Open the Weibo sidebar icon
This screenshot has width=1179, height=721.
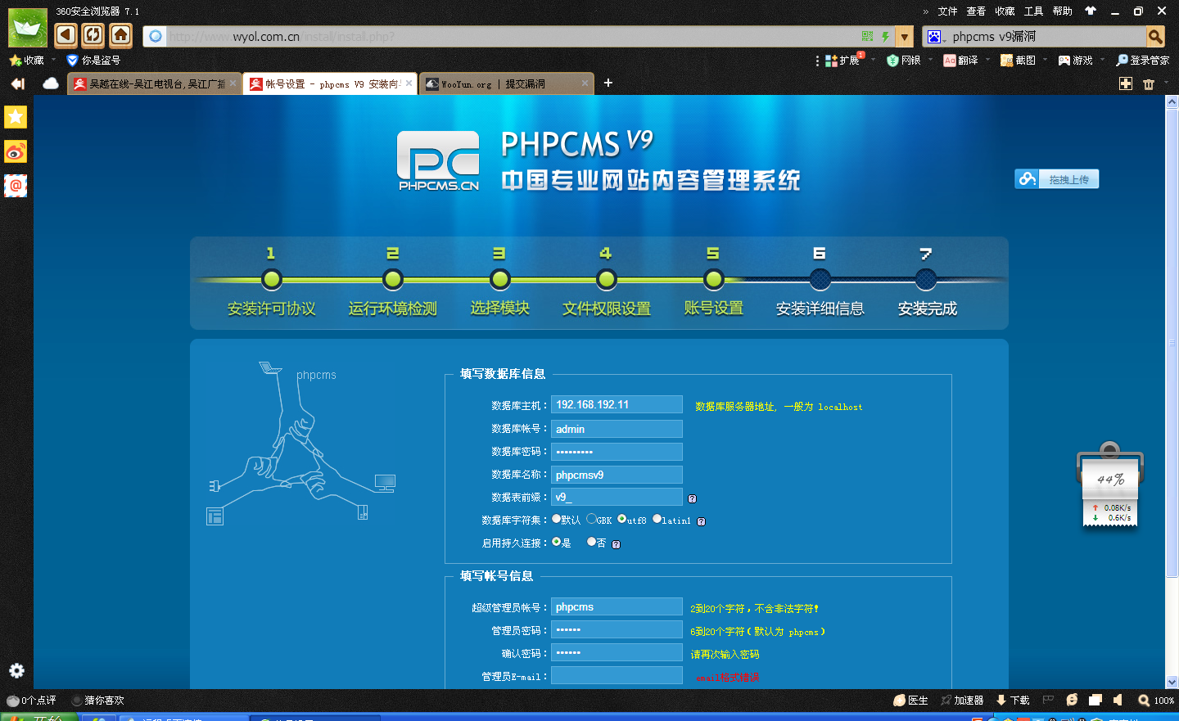(16, 151)
